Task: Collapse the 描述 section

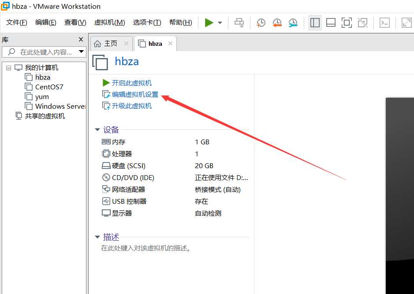Action: tap(97, 237)
